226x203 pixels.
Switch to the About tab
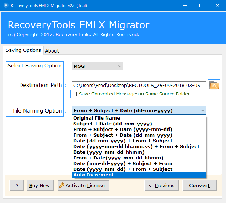(x=52, y=51)
